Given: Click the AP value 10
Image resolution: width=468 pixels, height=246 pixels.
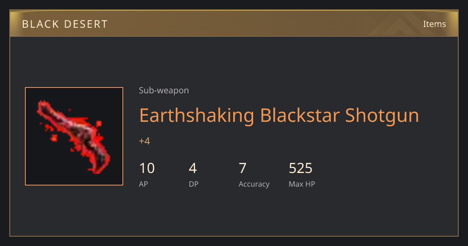Looking at the screenshot, I should (147, 168).
